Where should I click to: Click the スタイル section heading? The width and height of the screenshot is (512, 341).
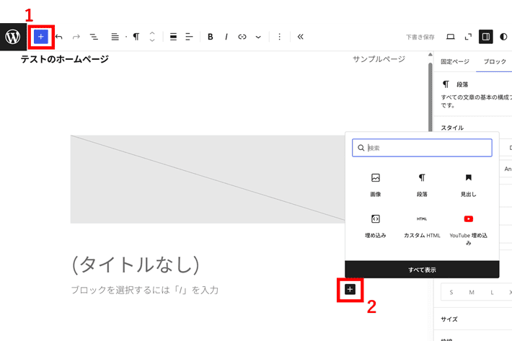(x=452, y=128)
